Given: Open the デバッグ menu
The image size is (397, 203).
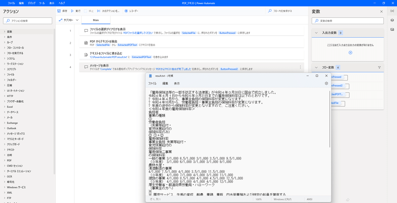Looking at the screenshot, I should coord(32,3).
